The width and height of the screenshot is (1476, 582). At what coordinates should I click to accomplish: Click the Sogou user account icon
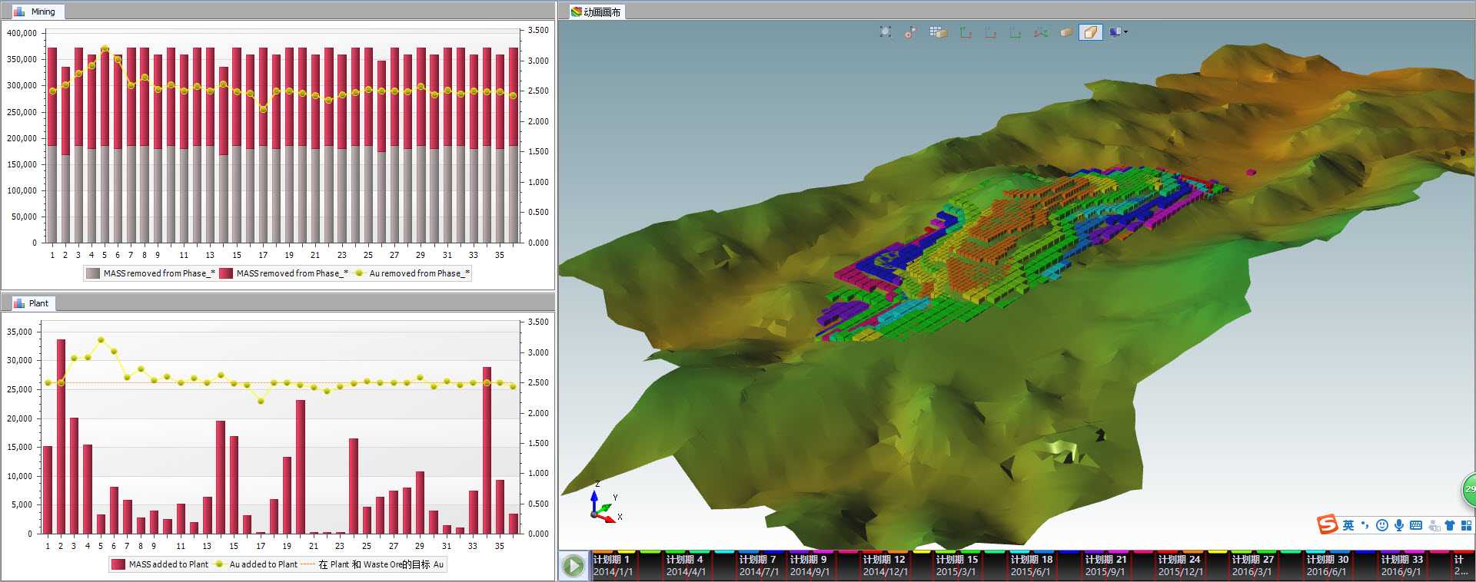pos(1434,525)
